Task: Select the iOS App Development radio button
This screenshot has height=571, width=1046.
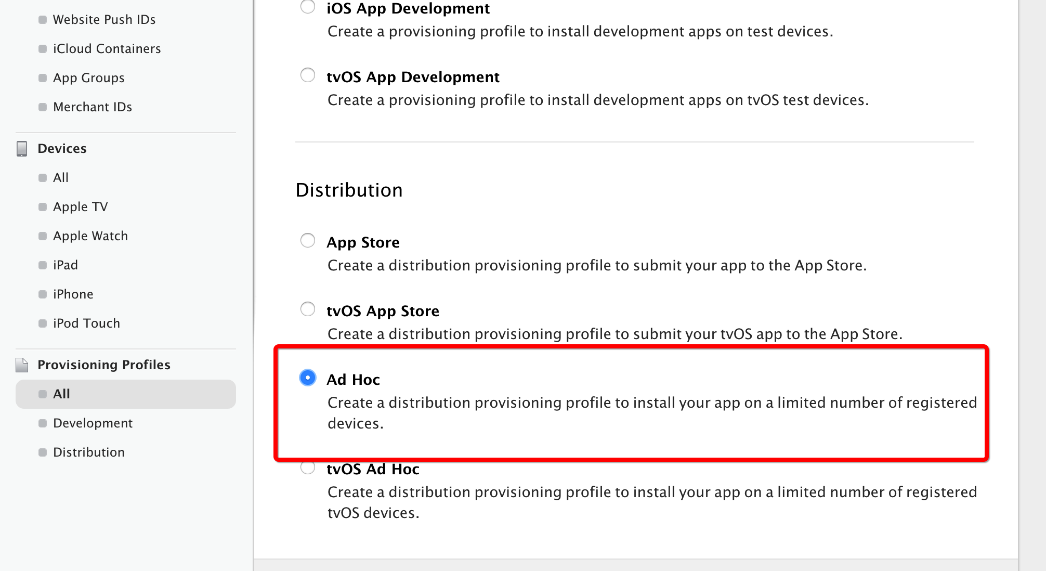Action: pos(308,7)
